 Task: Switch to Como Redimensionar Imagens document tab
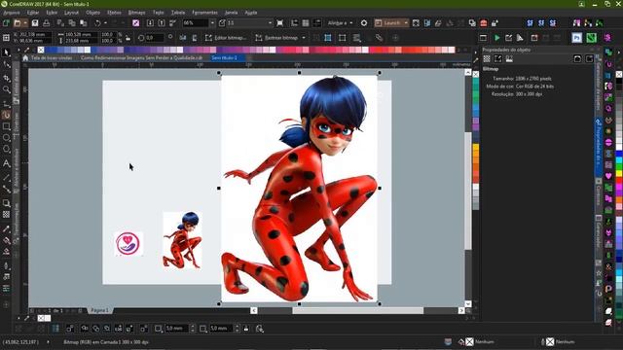tap(141, 58)
